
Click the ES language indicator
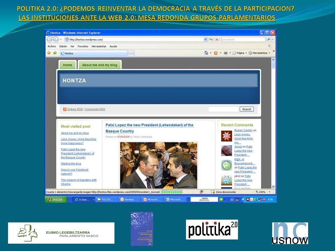point(232,199)
